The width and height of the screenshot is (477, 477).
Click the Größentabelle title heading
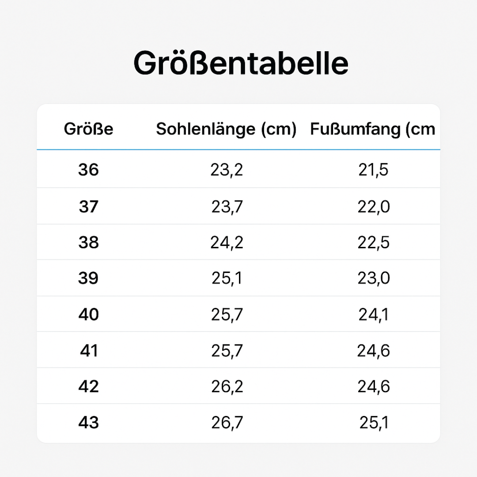point(241,63)
